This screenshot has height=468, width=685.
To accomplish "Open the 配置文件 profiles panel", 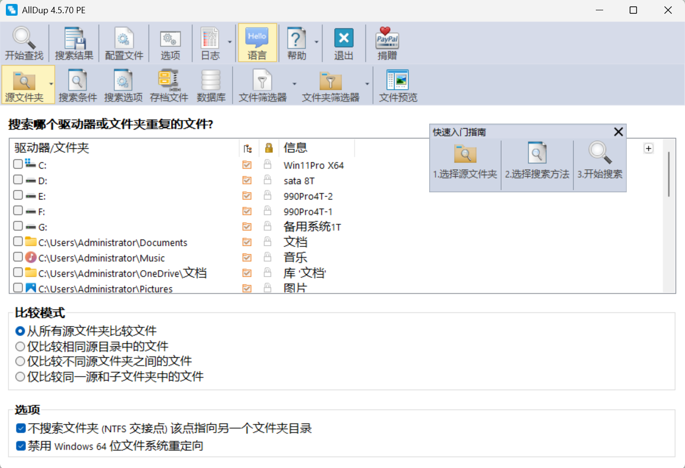I will click(123, 43).
